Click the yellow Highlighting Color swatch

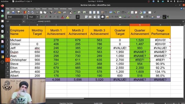(x=68, y=17)
